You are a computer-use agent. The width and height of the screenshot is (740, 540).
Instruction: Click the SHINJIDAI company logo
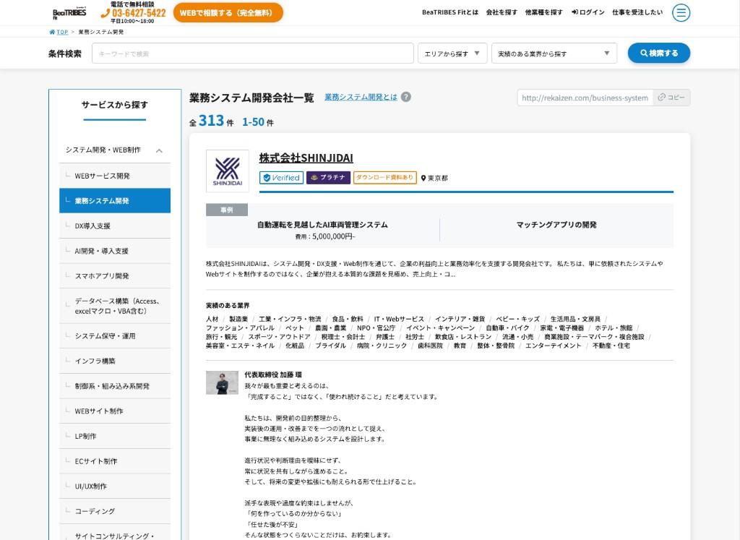pos(228,171)
